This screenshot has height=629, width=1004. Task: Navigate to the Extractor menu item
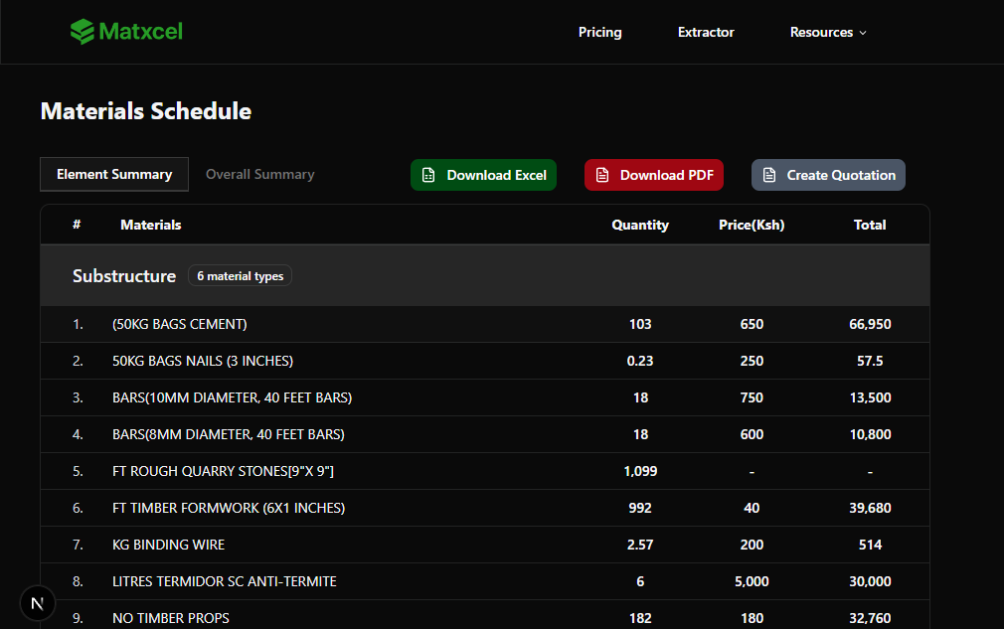(x=706, y=32)
